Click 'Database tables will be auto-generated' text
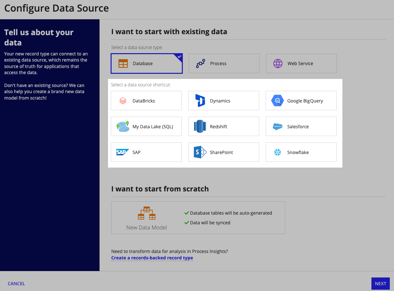Viewport: 394px width, 291px height. click(231, 213)
